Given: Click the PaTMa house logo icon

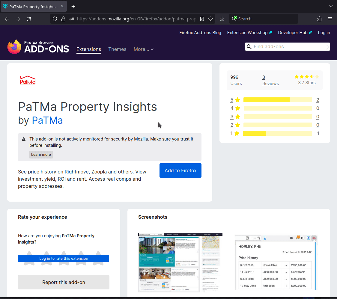Looking at the screenshot, I should 28,80.
